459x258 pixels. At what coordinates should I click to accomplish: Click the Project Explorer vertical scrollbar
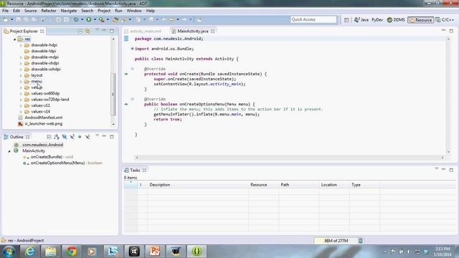point(113,94)
